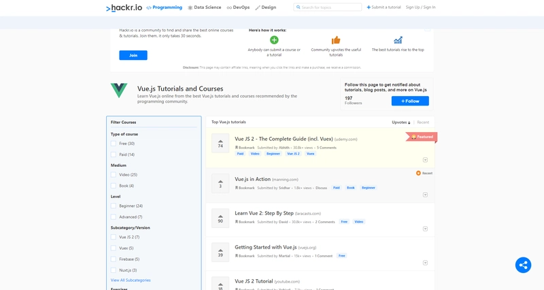Click the Vue JS 2 tag on Complete Guide

click(x=293, y=153)
